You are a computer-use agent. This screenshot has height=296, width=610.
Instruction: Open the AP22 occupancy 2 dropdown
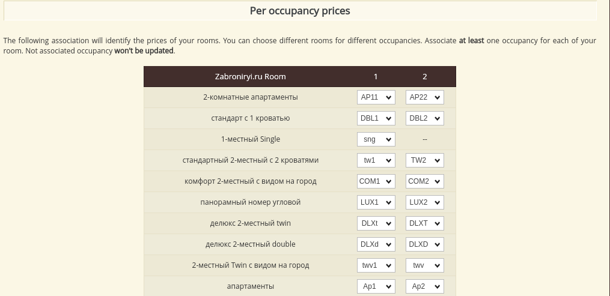click(x=425, y=97)
